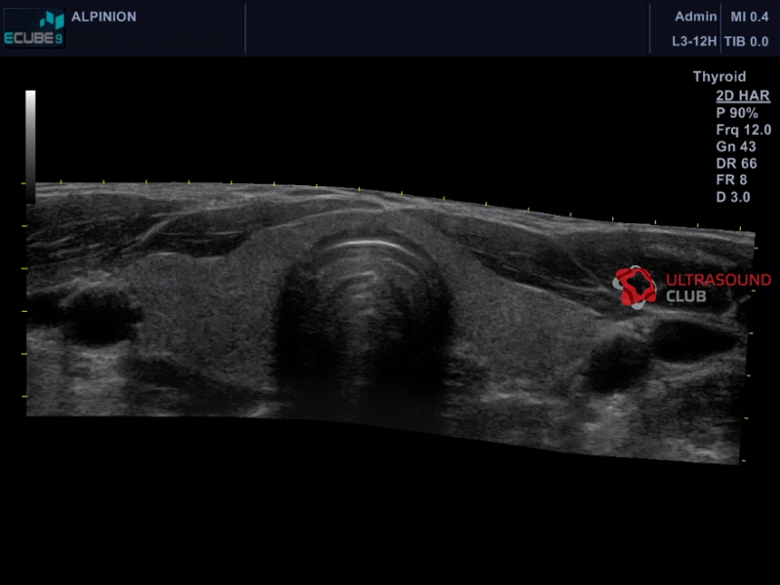This screenshot has width=780, height=585.
Task: Click the Thyroid preset label
Action: 720,77
